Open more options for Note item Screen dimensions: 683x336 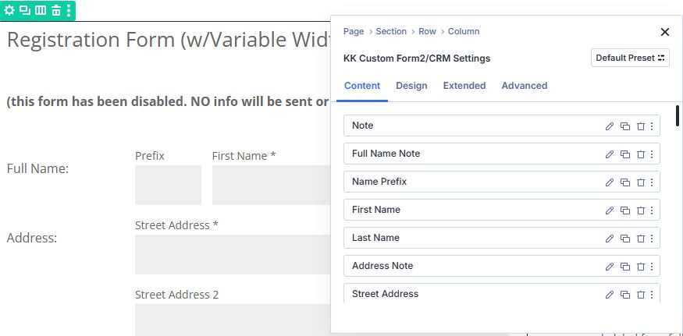(652, 126)
